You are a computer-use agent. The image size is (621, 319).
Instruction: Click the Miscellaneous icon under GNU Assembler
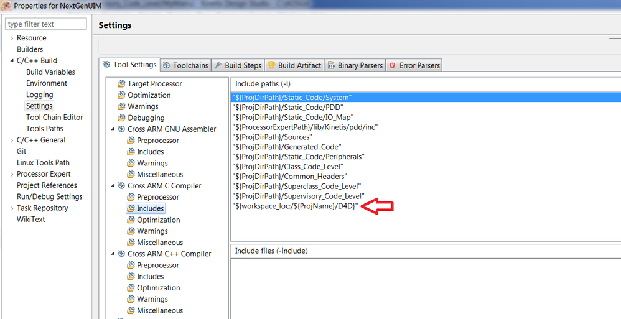pyautogui.click(x=131, y=175)
